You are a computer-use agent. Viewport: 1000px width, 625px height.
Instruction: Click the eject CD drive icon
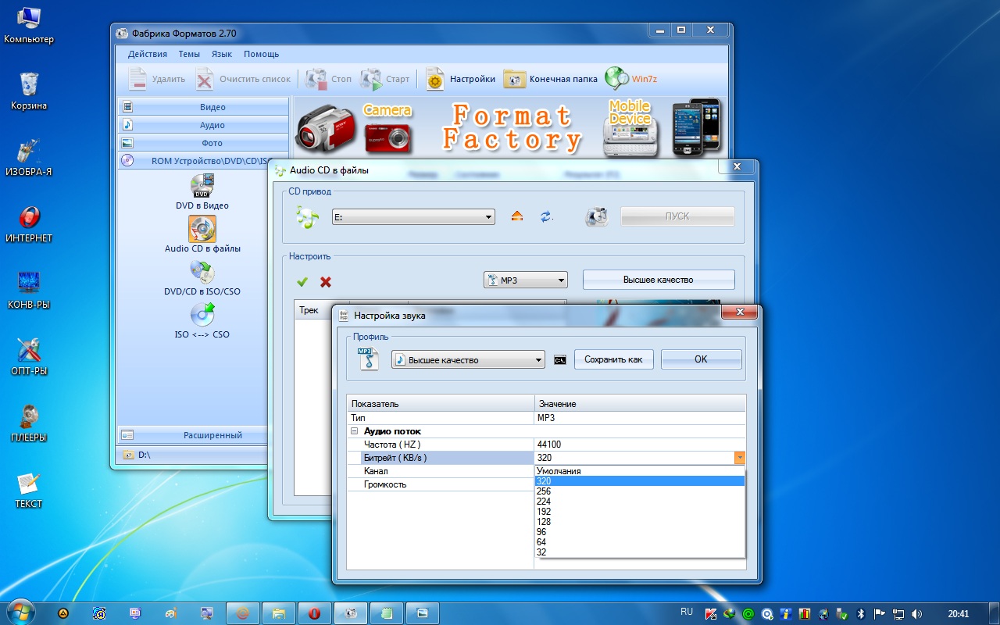(x=516, y=216)
